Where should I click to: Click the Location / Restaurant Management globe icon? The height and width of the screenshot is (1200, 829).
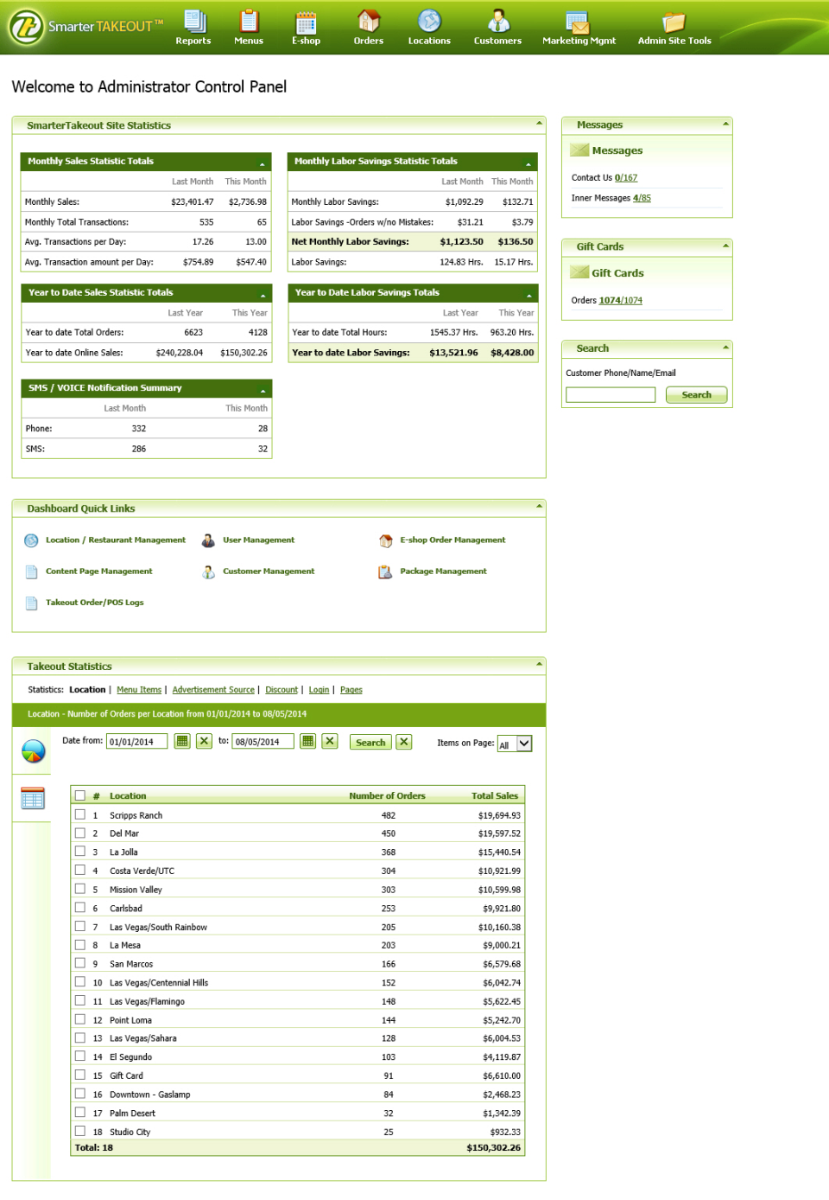(31, 540)
